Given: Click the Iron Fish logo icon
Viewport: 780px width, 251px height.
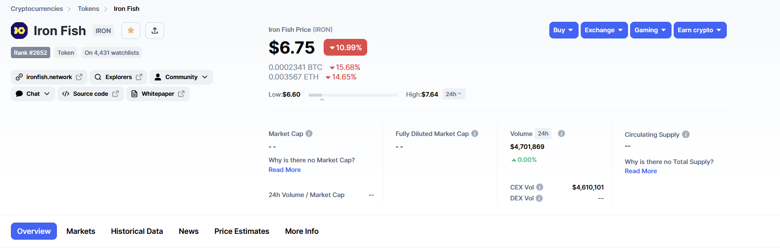Looking at the screenshot, I should pos(19,31).
